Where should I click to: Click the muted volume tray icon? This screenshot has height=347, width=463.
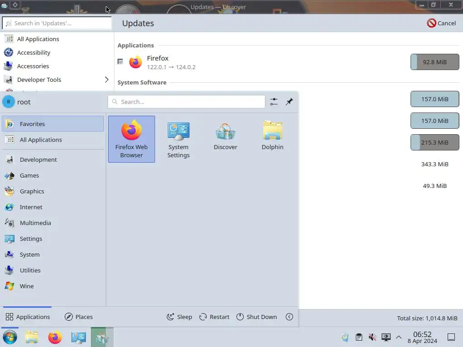click(373, 337)
